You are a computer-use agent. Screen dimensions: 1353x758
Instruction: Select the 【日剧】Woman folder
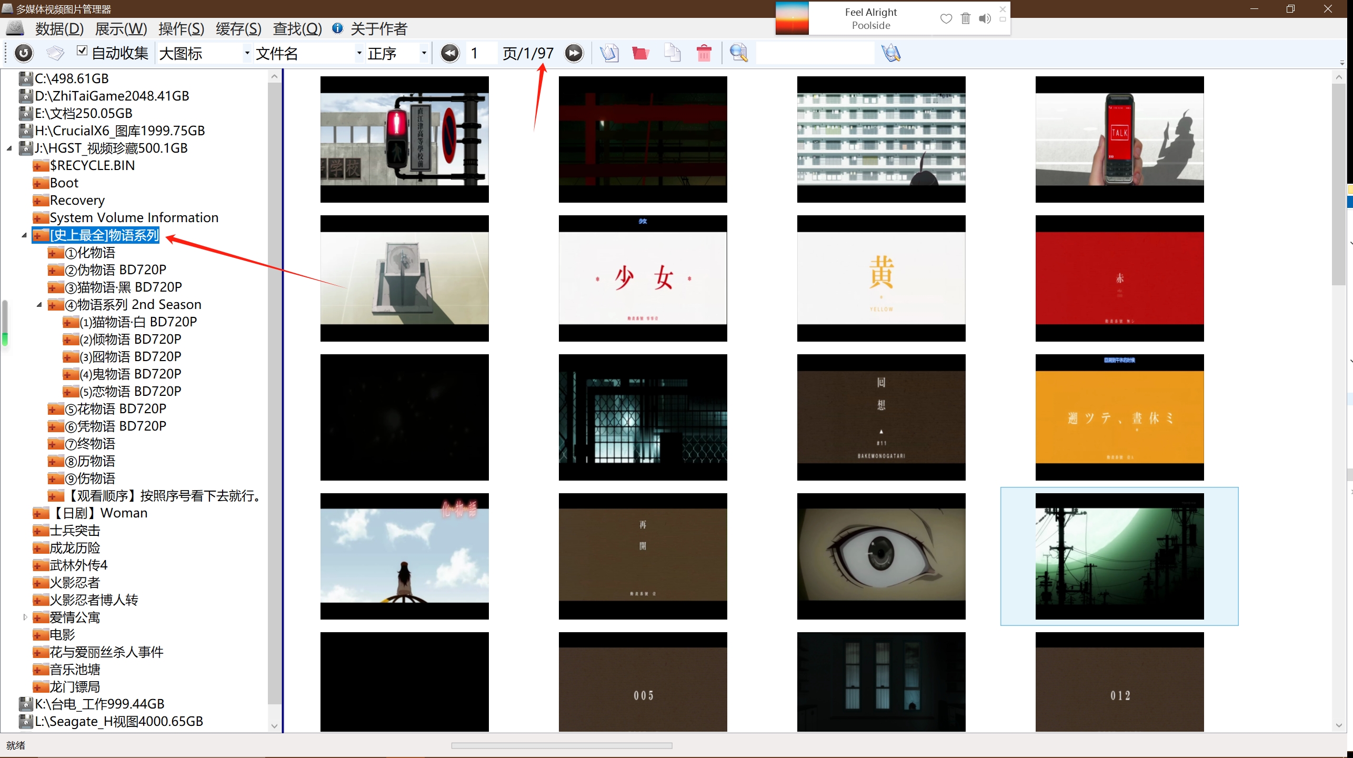click(99, 513)
